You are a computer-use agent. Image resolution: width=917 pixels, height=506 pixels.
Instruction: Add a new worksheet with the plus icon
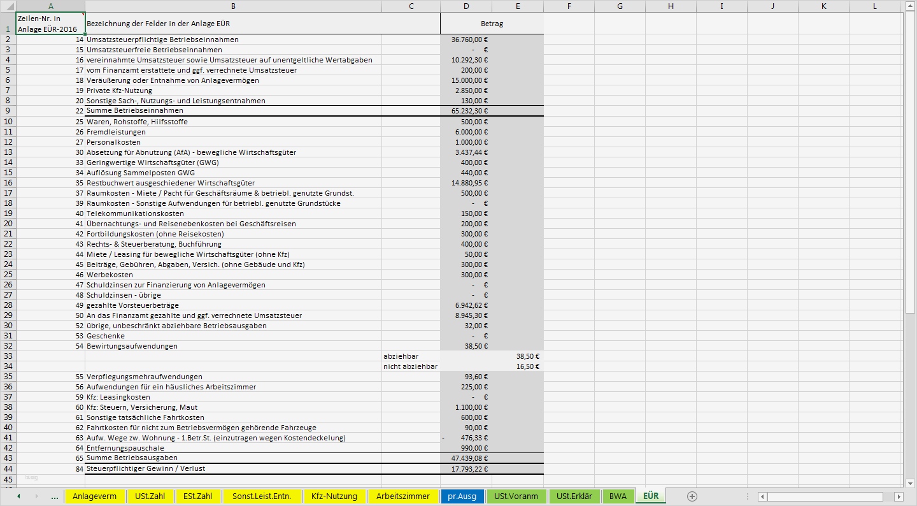[692, 496]
